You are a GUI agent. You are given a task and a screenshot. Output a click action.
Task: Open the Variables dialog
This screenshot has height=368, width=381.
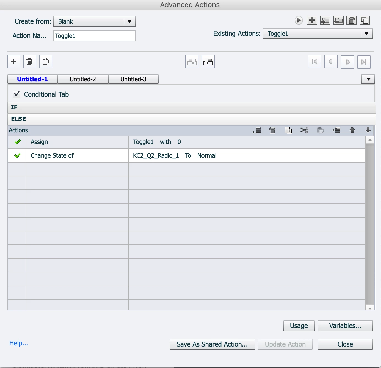(x=345, y=326)
